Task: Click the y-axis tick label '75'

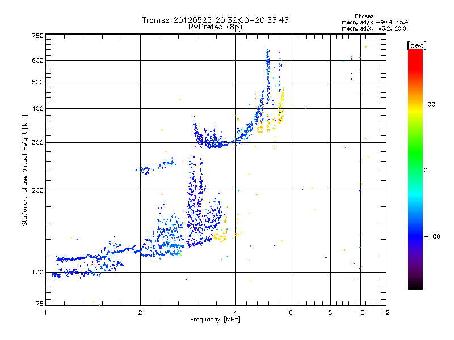Action: (x=40, y=304)
